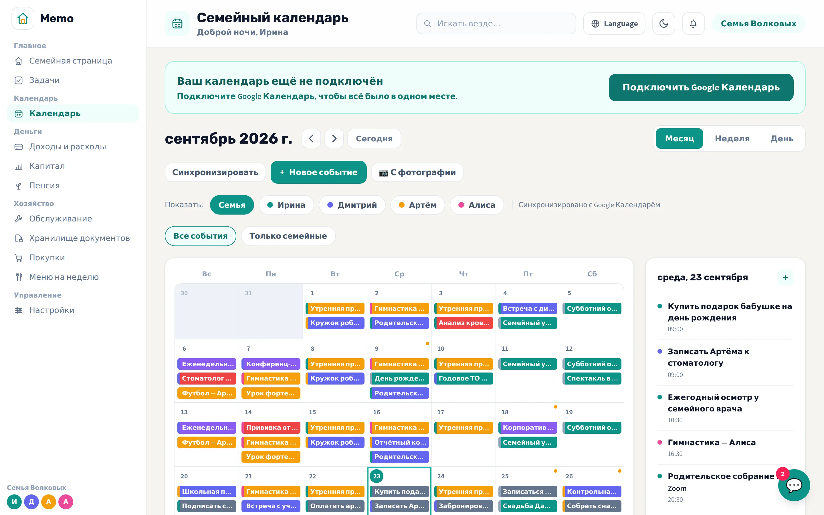Toggle the Алиса member filter

pyautogui.click(x=477, y=205)
